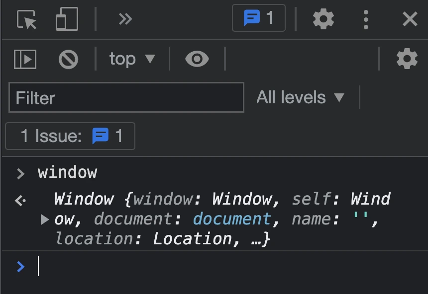The width and height of the screenshot is (428, 294).
Task: Click the document value in output
Action: (x=232, y=219)
